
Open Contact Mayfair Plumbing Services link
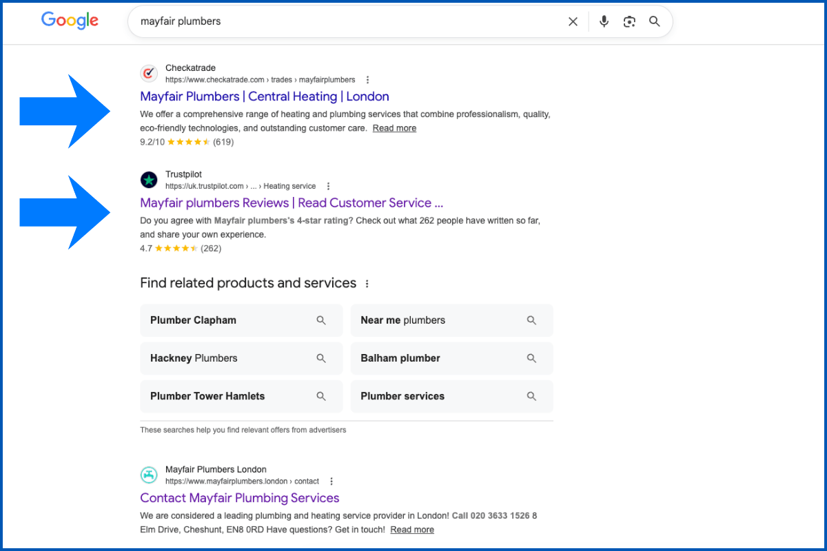[240, 498]
